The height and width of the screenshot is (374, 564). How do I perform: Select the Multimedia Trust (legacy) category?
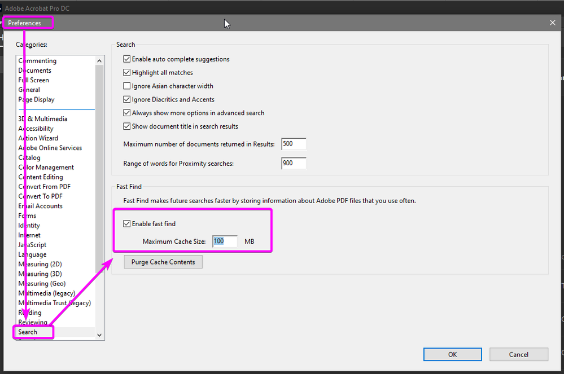55,303
